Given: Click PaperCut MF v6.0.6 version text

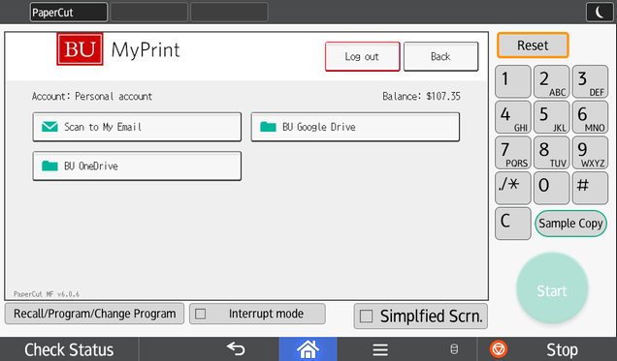Looking at the screenshot, I should 47,294.
